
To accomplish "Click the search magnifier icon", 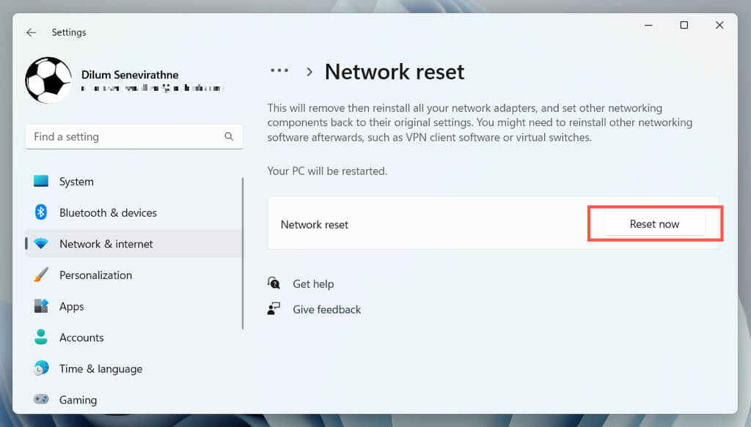I will pyautogui.click(x=229, y=136).
